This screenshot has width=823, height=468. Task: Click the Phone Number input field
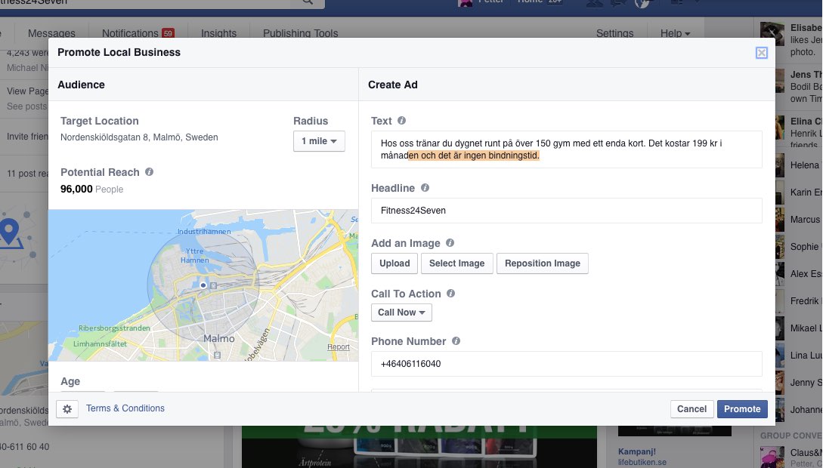point(566,364)
